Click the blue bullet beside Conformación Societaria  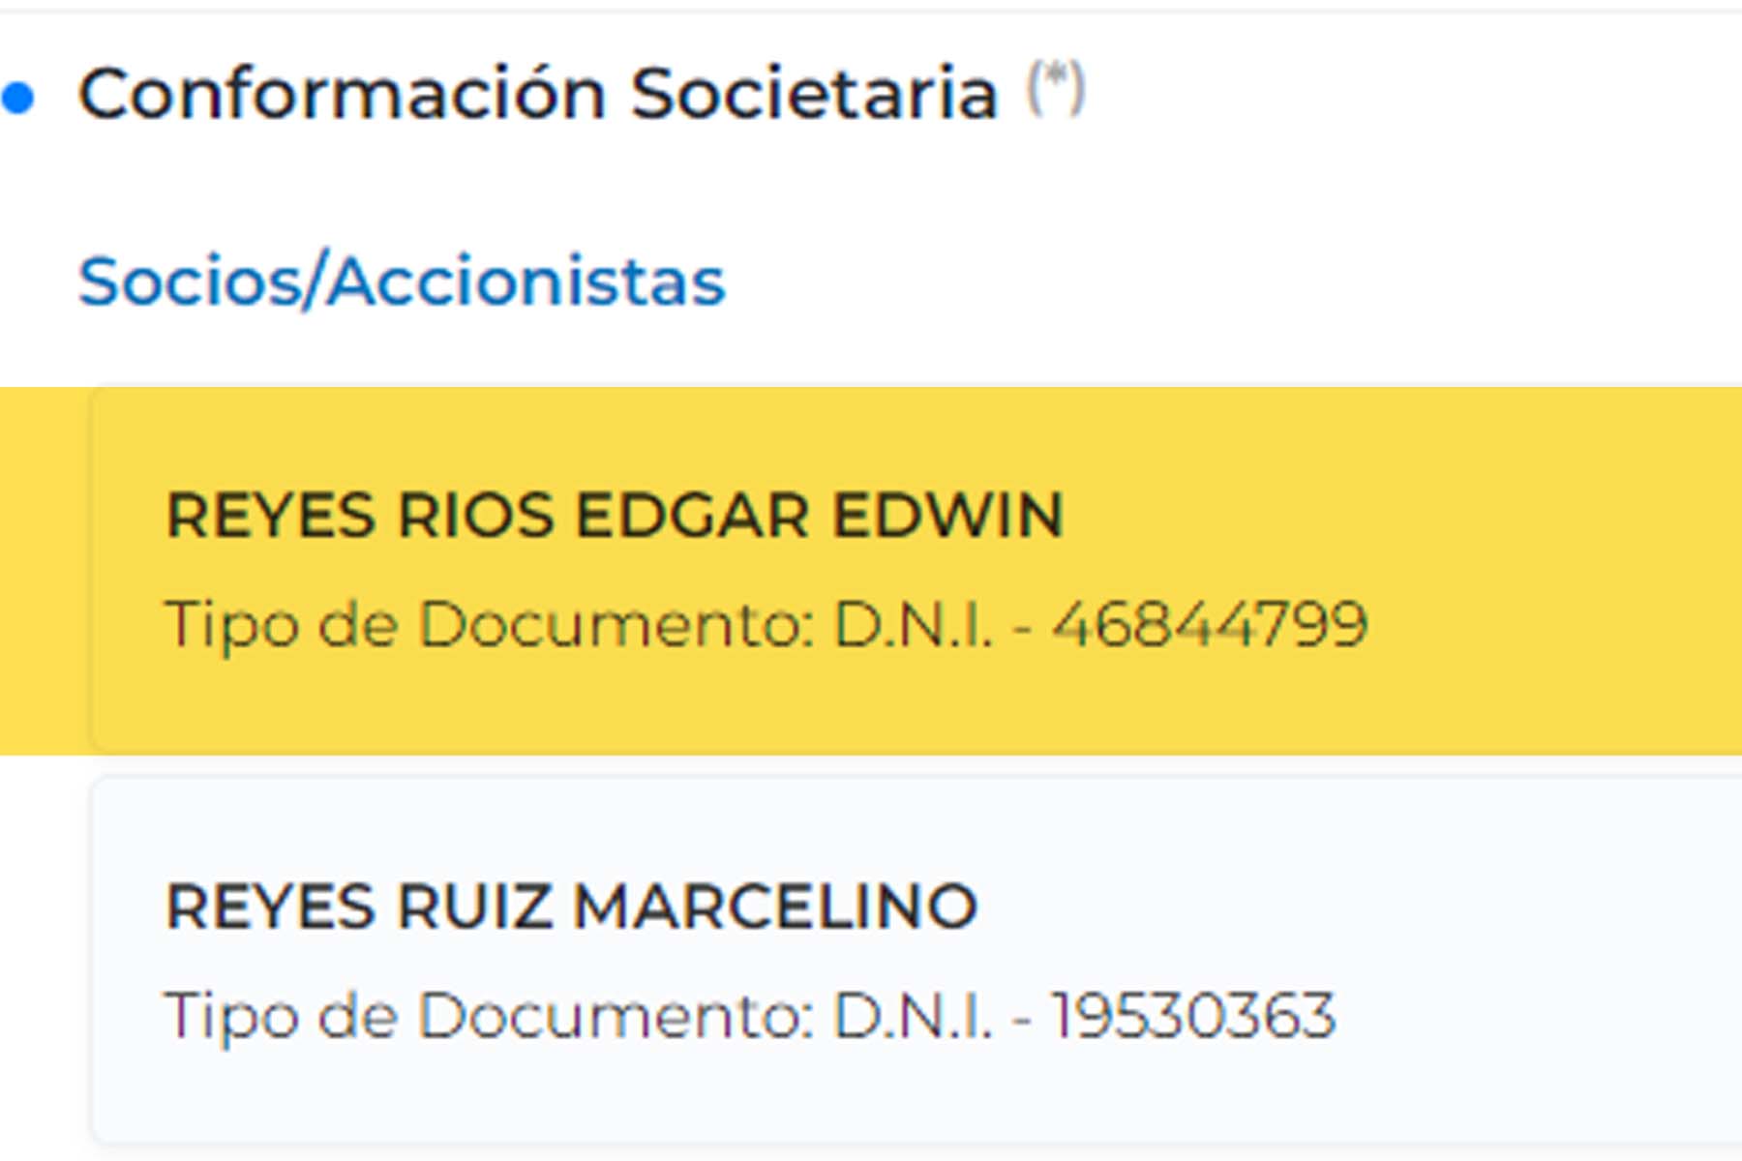click(x=17, y=97)
